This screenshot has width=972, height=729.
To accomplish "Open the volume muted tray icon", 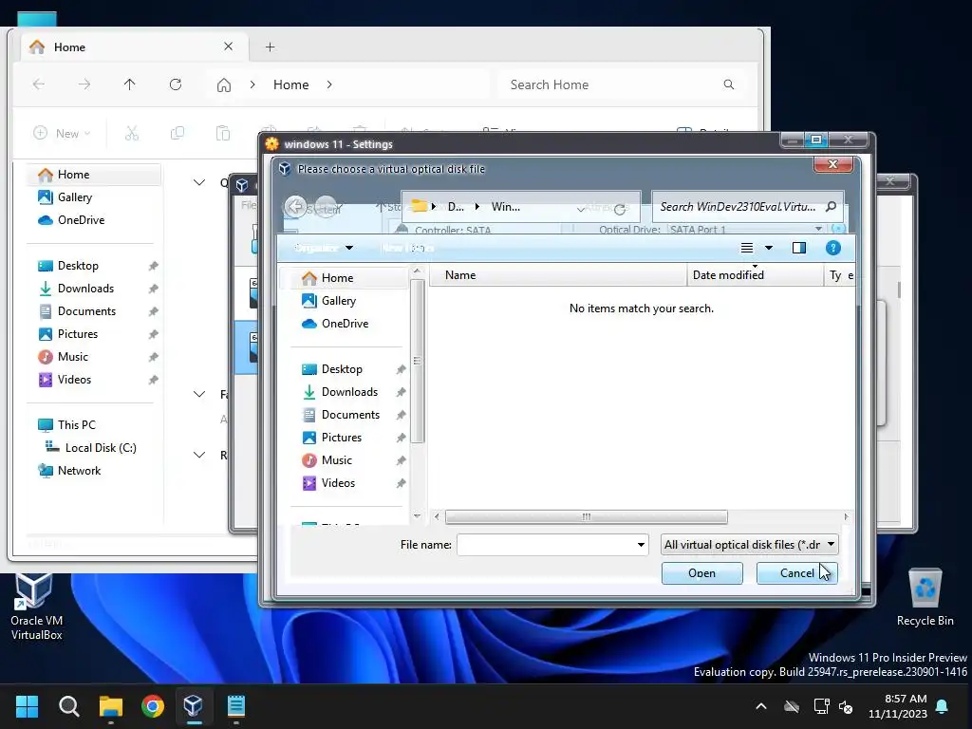I will (x=846, y=706).
